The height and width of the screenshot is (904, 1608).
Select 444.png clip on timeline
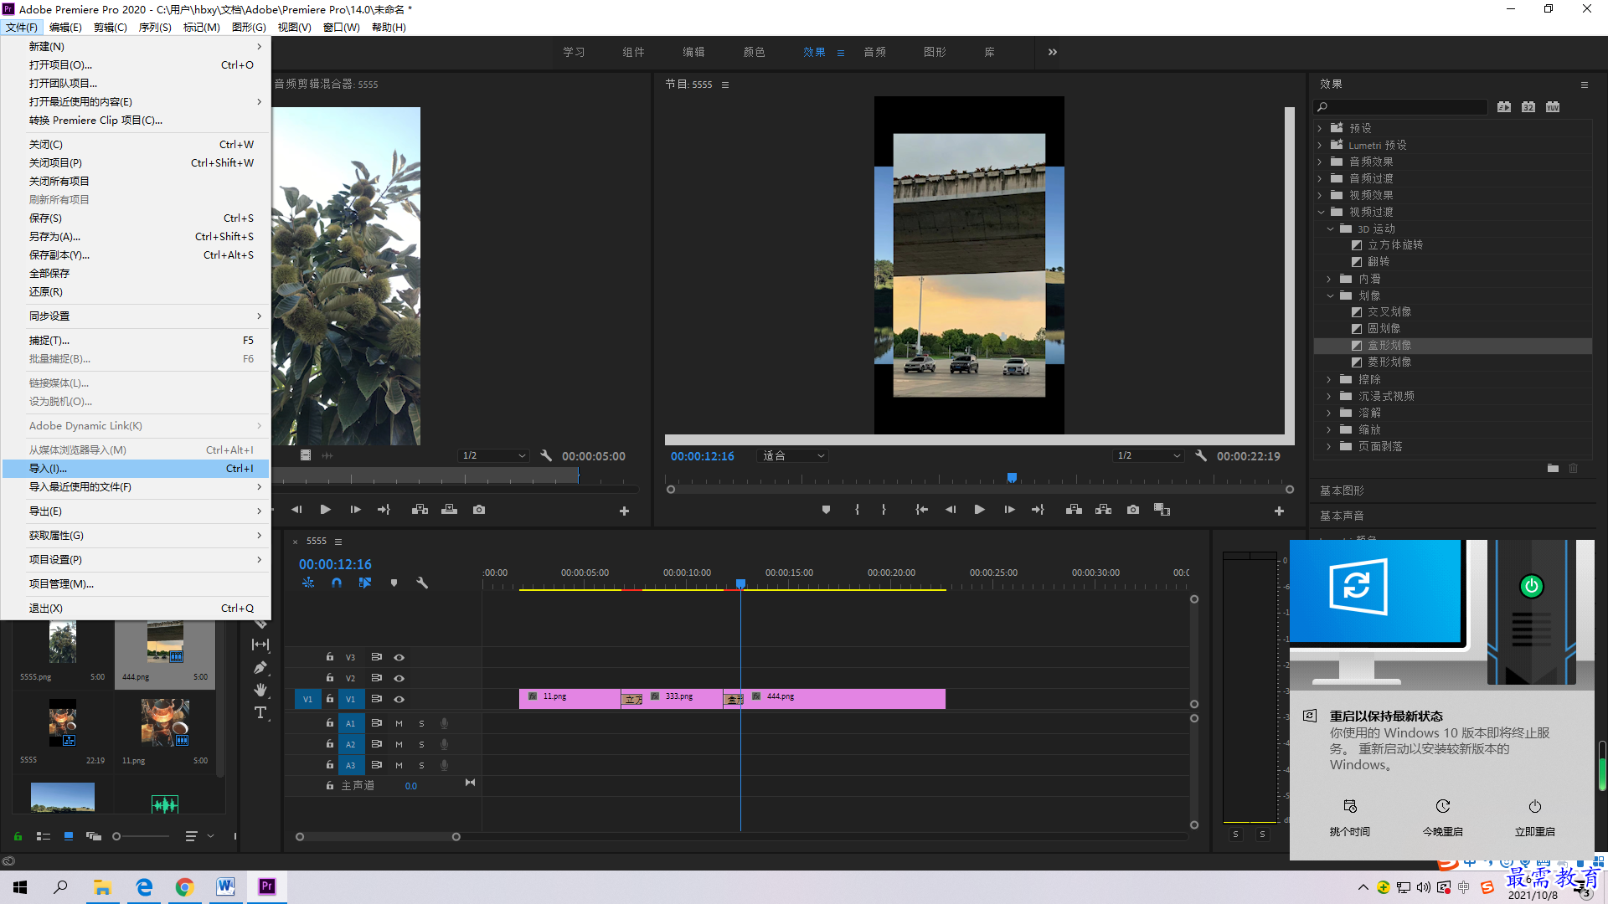(x=844, y=699)
